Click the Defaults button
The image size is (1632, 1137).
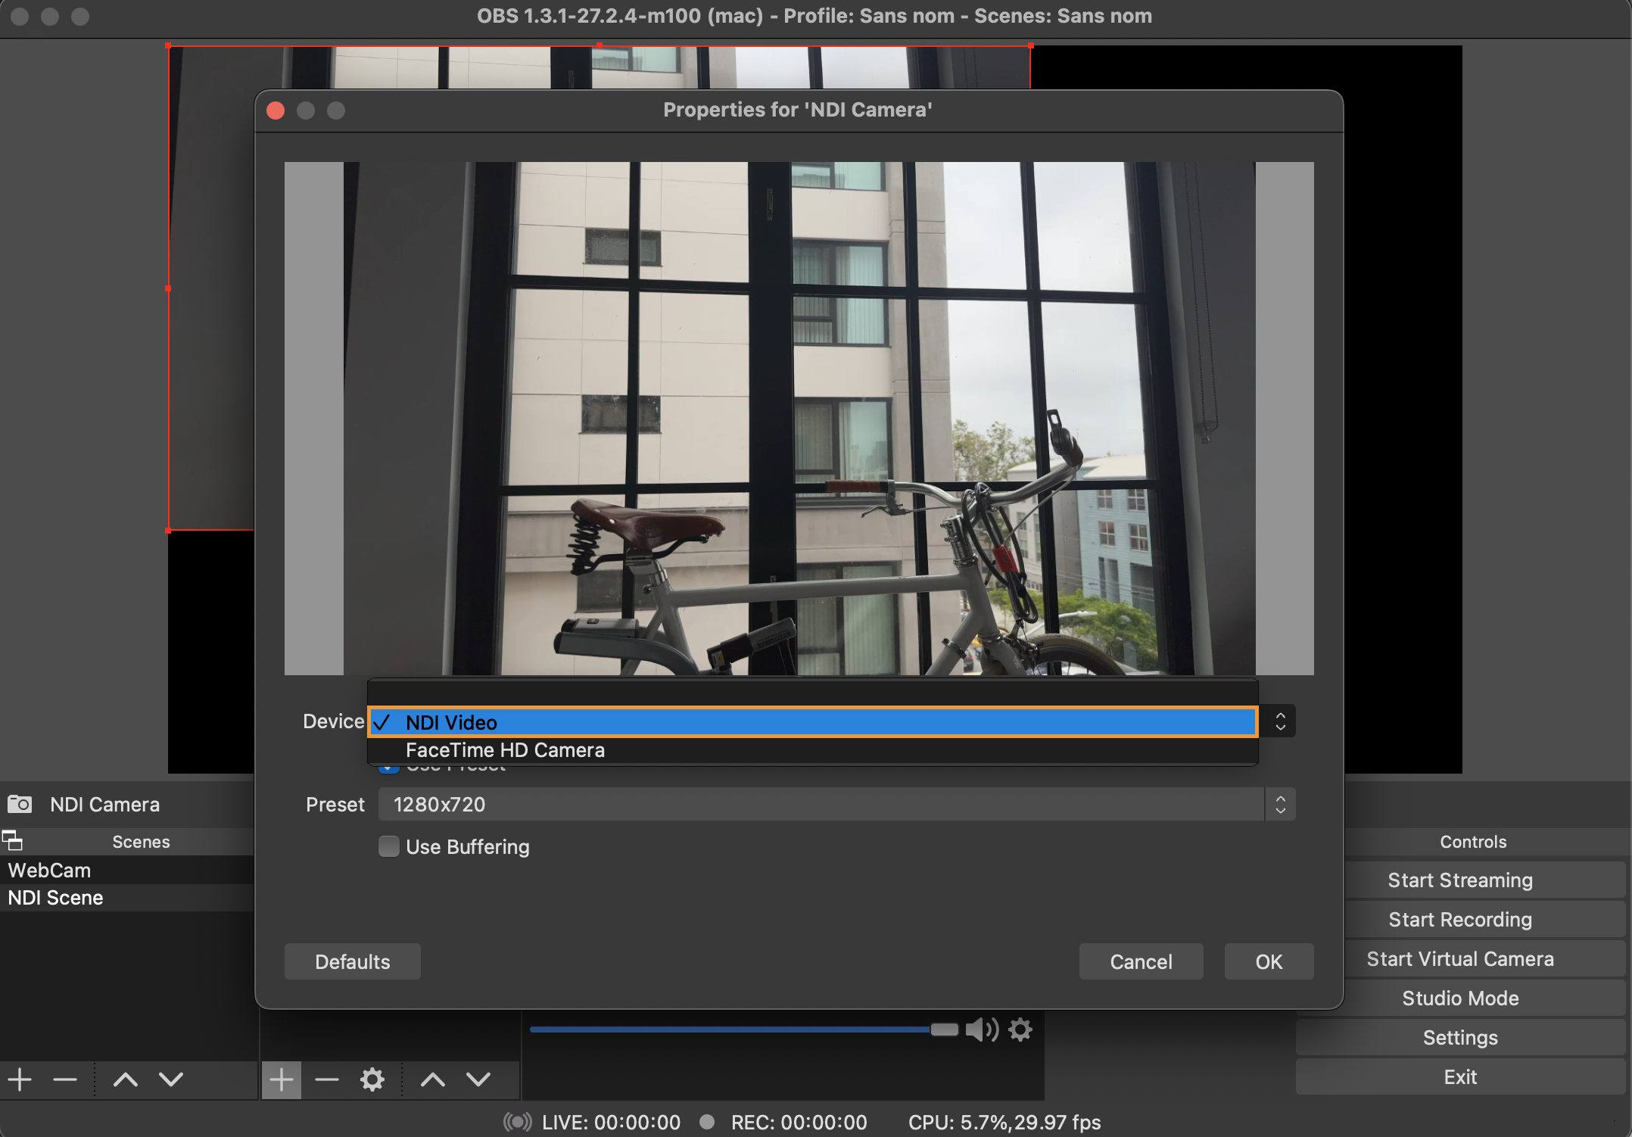pos(352,961)
